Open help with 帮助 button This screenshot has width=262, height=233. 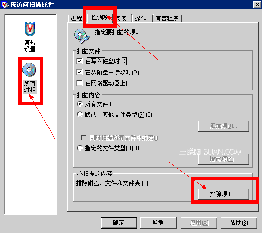[x=239, y=223]
